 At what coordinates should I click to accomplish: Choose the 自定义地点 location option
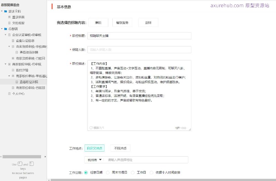coord(95,148)
